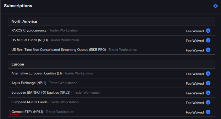Select Aquis Exchange (NP,L1) name
Viewport: 221px width, 119px height.
click(x=29, y=83)
